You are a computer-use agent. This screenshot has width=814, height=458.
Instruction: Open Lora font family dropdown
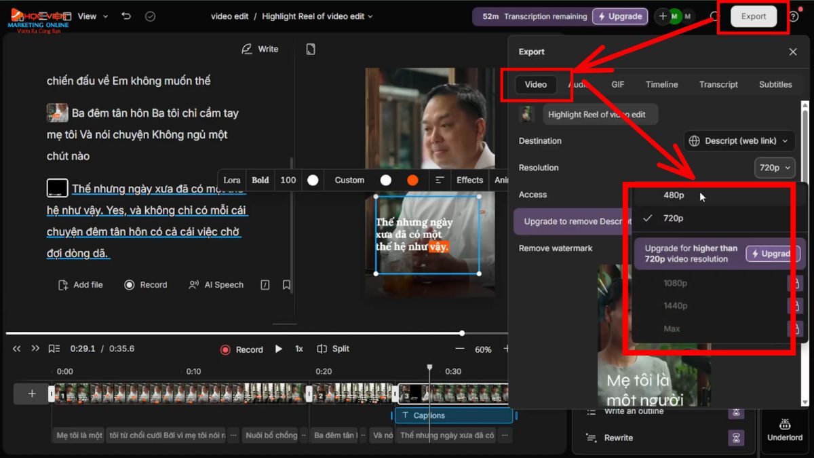[232, 180]
